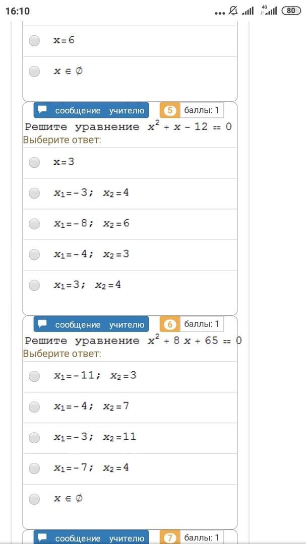
Task: Tap the battery 80 indicator icon
Action: point(291,11)
